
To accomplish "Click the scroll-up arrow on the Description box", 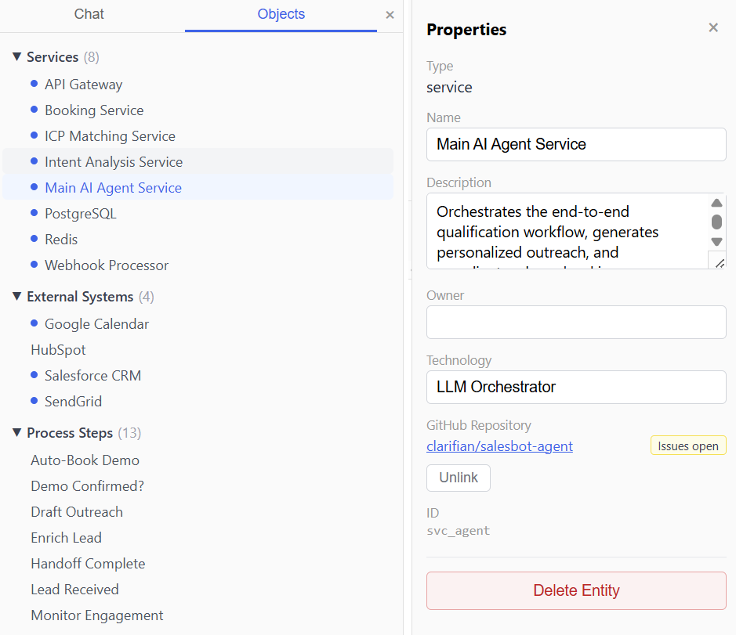I will tap(716, 202).
